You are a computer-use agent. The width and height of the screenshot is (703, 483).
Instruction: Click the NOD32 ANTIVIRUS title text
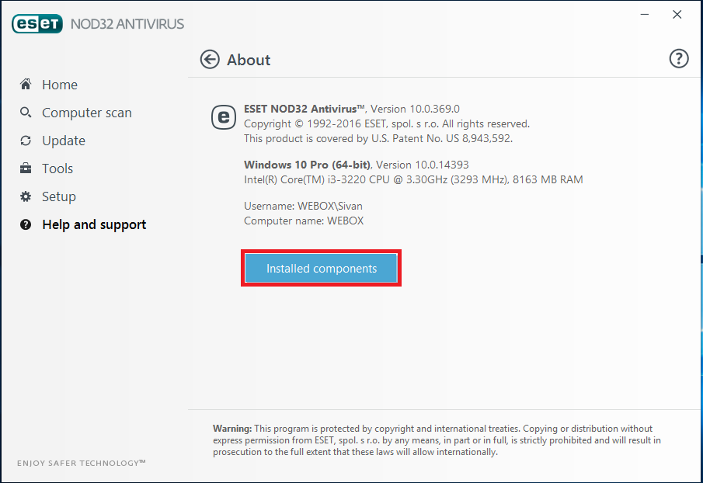point(127,24)
